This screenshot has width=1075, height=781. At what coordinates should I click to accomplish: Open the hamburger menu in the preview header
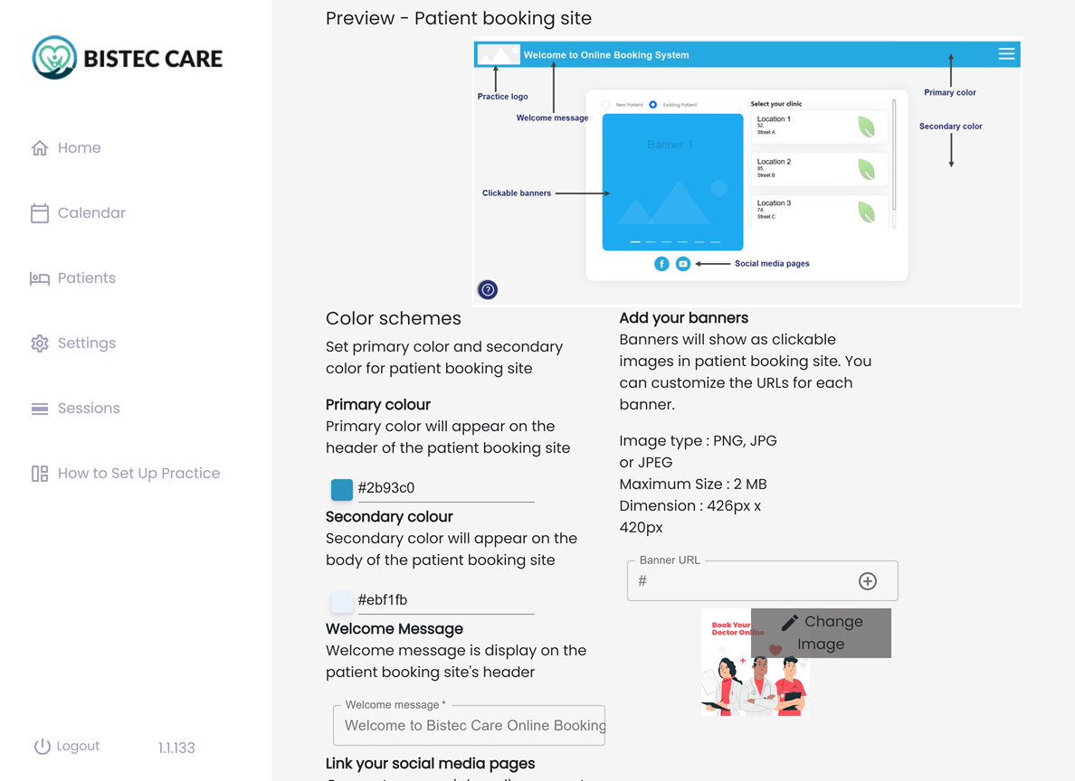point(1006,54)
